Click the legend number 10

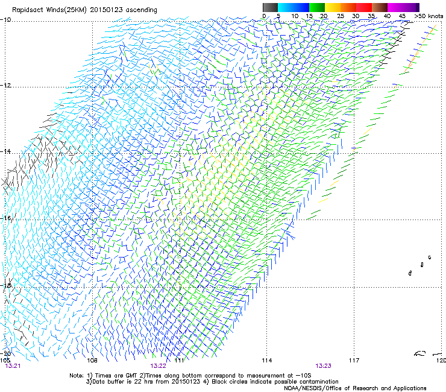coord(295,16)
